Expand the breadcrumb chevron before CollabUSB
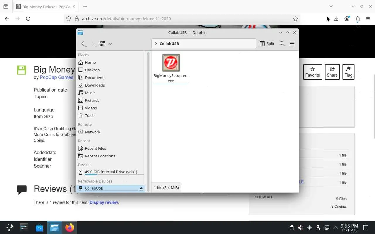Screen dimensions: 375x234 [156, 44]
